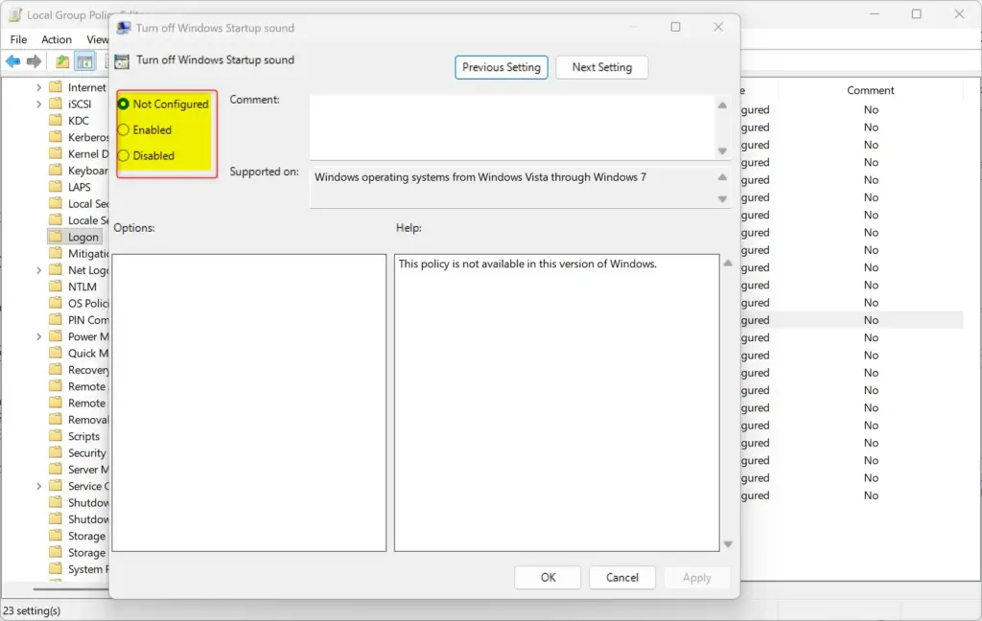Click the forward arrow toolbar icon
This screenshot has width=982, height=621.
(x=34, y=61)
